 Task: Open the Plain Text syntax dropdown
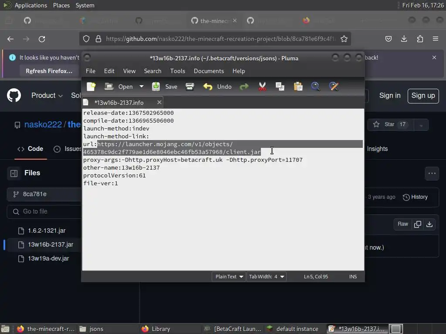click(229, 277)
